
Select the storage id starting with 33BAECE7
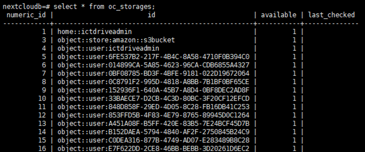pyautogui.click(x=156, y=98)
